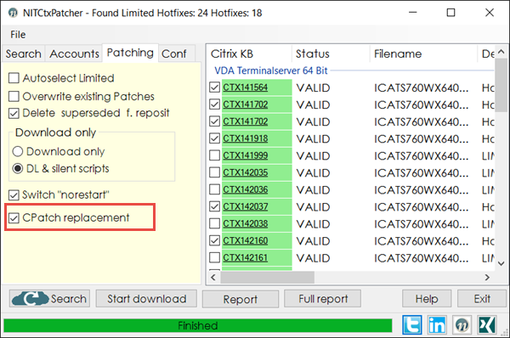Open the Twitter icon link
The image size is (510, 338).
coord(412,324)
